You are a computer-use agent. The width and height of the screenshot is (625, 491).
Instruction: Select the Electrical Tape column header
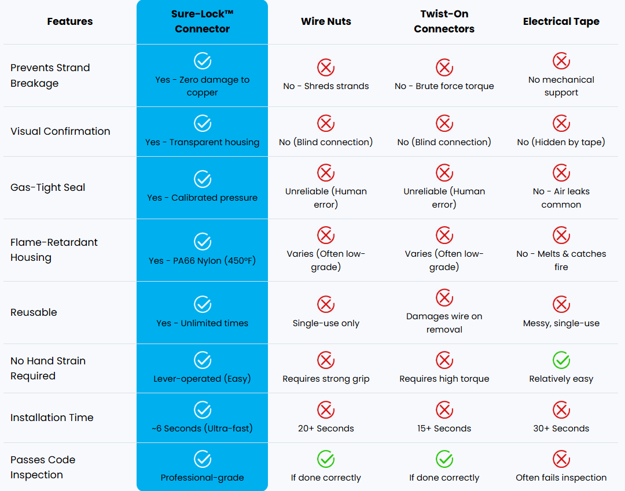pos(561,21)
